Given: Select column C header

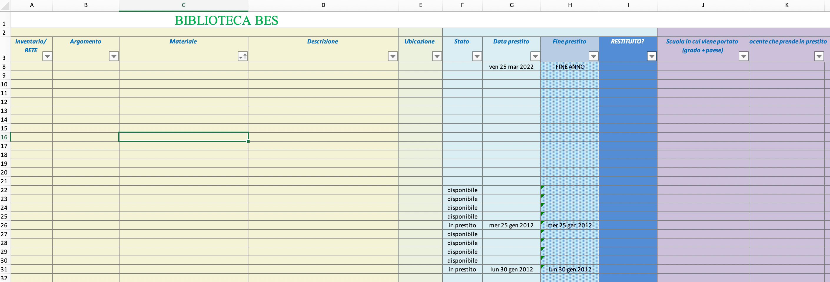Looking at the screenshot, I should pos(184,5).
